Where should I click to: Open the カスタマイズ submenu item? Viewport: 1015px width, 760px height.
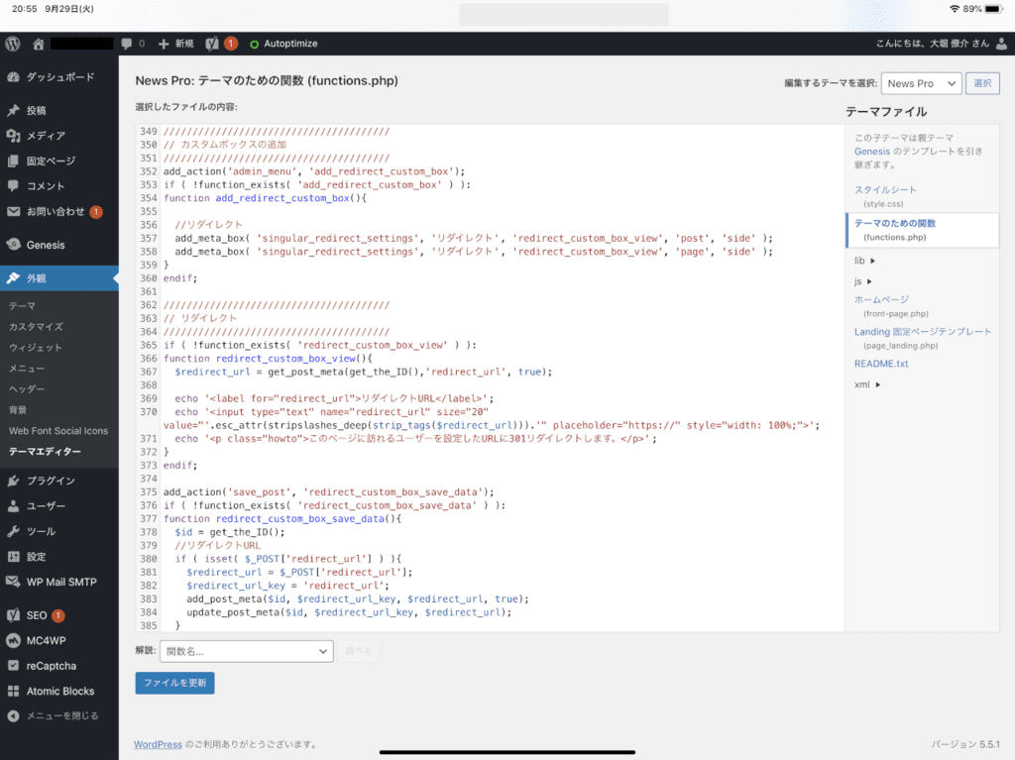point(36,327)
